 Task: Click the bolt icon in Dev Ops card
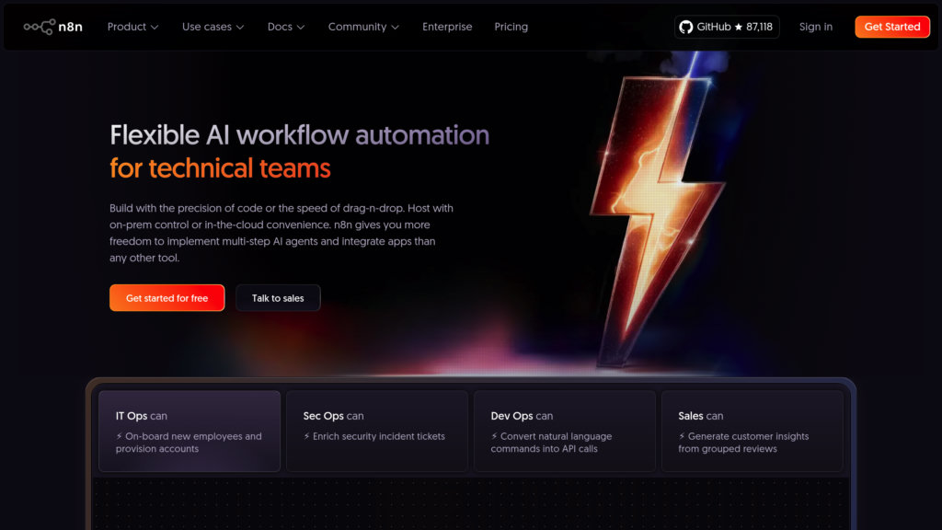tap(495, 436)
